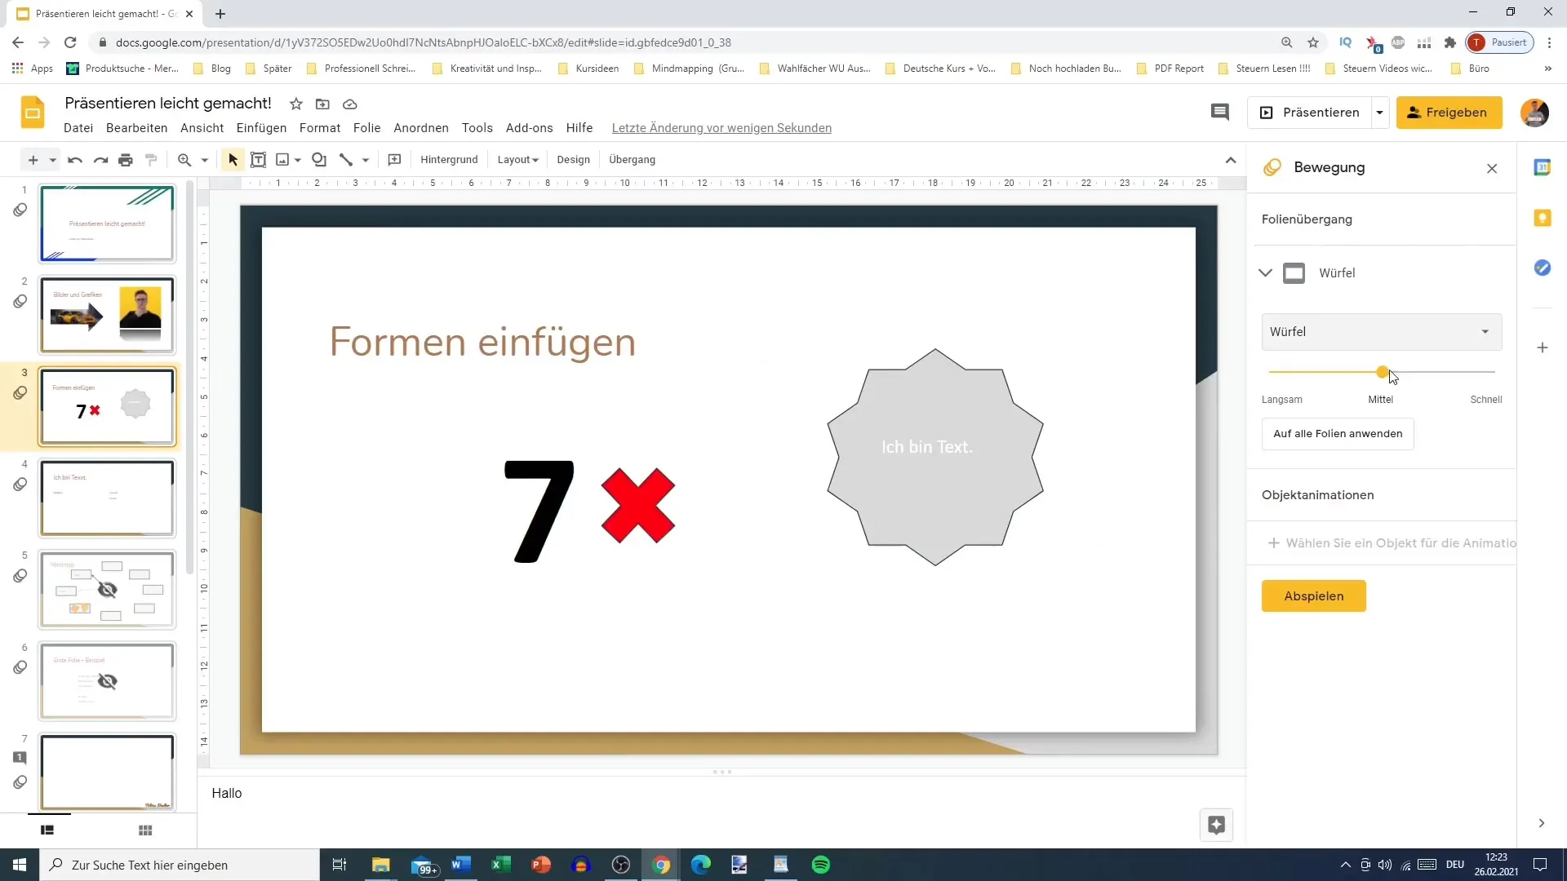Click Auf alle Folien anwenden button
The width and height of the screenshot is (1567, 881).
click(x=1338, y=434)
